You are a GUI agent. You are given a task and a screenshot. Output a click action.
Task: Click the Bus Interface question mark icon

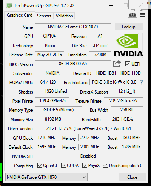tap(142, 82)
